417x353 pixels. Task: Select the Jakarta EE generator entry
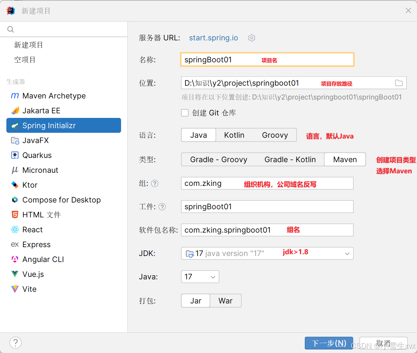64,110
